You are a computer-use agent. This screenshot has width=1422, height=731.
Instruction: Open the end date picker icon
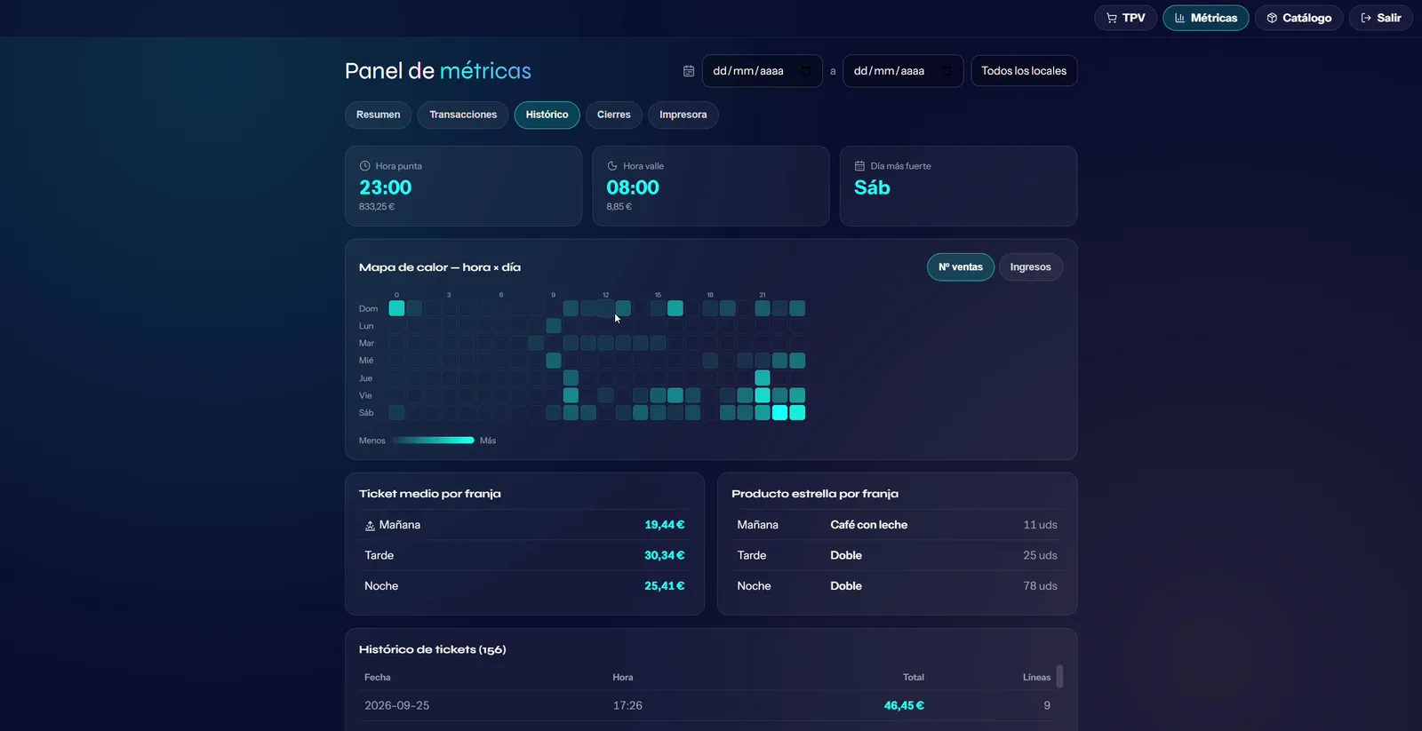pyautogui.click(x=947, y=71)
